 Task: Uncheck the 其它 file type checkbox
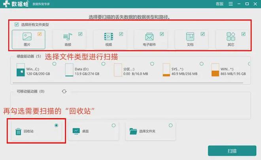coord(243,34)
